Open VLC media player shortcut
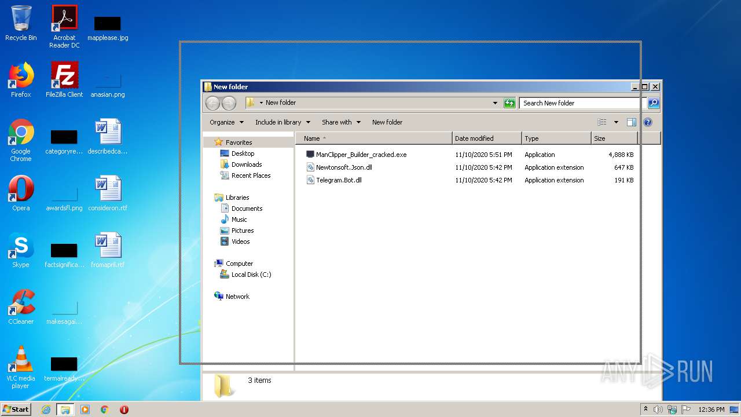The image size is (741, 417). tap(21, 367)
